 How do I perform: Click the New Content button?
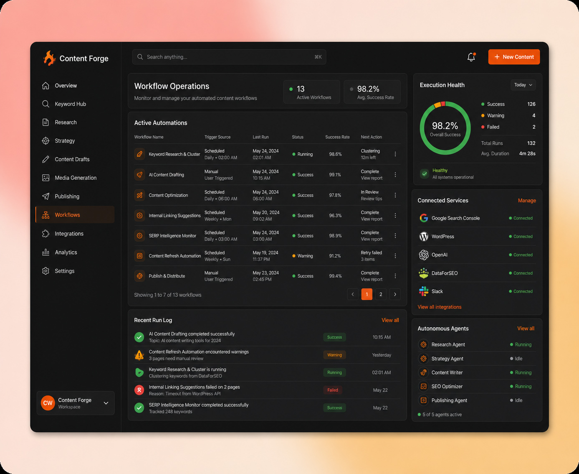coord(514,57)
